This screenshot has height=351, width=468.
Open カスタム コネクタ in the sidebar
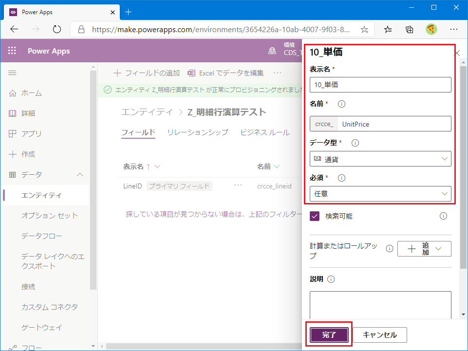(50, 307)
